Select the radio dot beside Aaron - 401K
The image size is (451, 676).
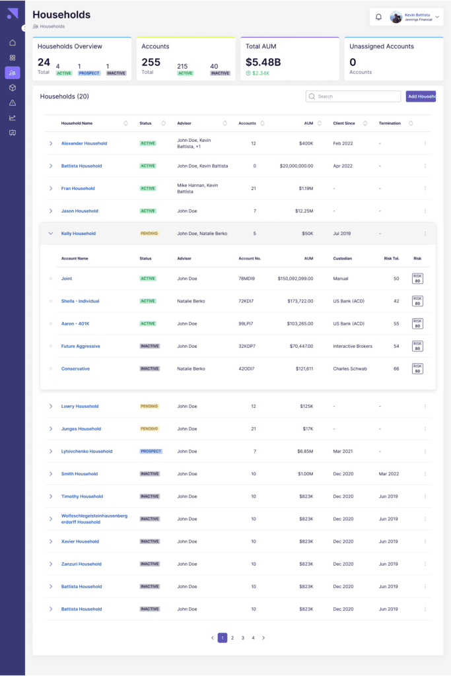pyautogui.click(x=50, y=323)
